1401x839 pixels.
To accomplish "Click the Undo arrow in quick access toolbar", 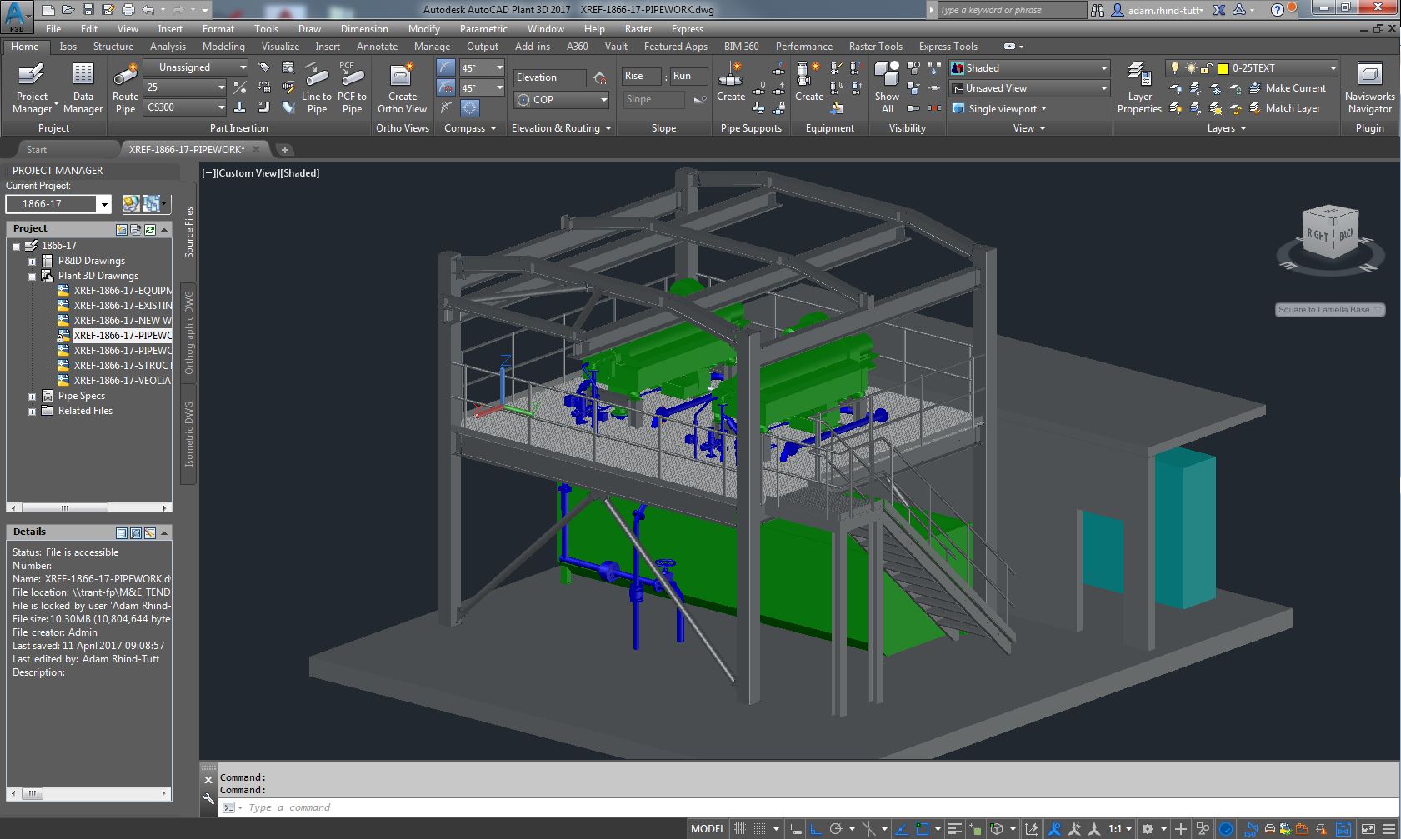I will 148,10.
